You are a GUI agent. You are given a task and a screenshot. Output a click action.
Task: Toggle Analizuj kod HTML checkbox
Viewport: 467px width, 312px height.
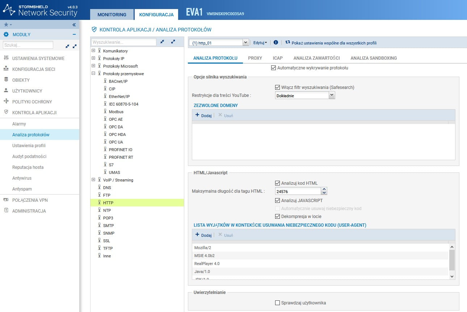point(278,183)
